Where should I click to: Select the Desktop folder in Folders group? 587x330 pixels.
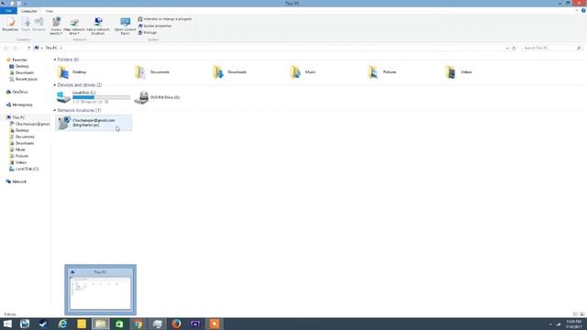[x=72, y=71]
